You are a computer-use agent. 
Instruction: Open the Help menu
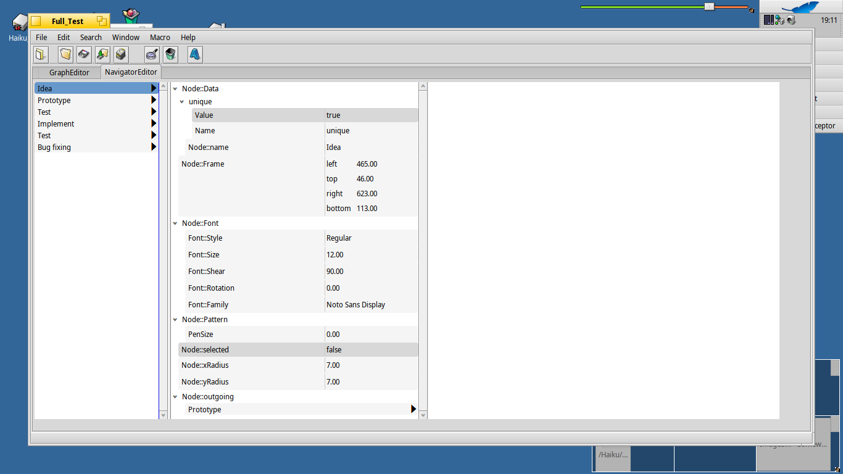pyautogui.click(x=188, y=38)
